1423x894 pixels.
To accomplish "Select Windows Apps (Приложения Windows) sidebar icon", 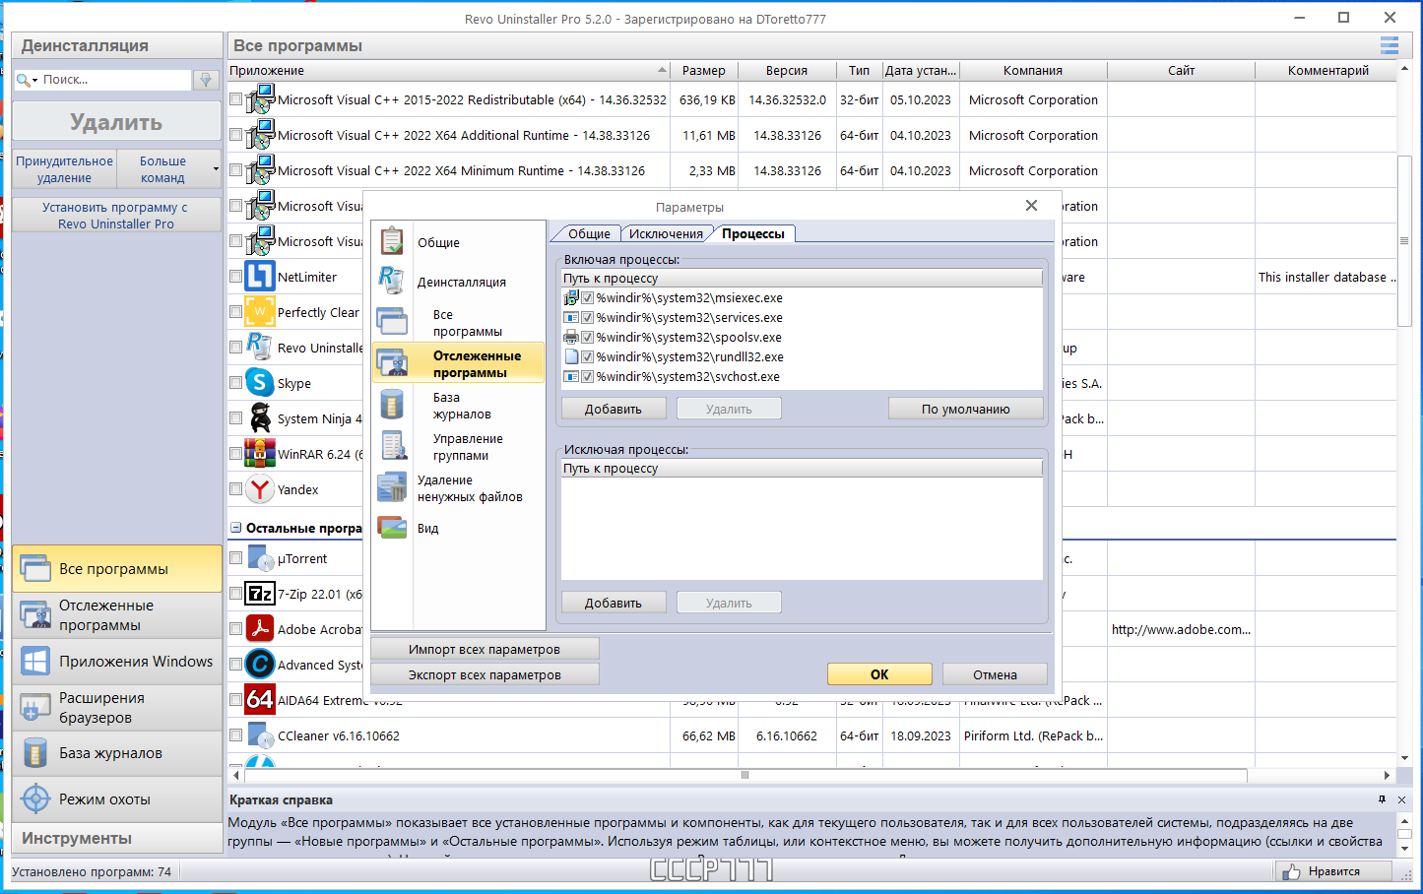I will click(x=35, y=661).
